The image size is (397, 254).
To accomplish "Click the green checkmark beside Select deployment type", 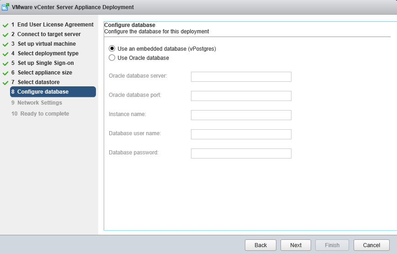I will [5, 54].
